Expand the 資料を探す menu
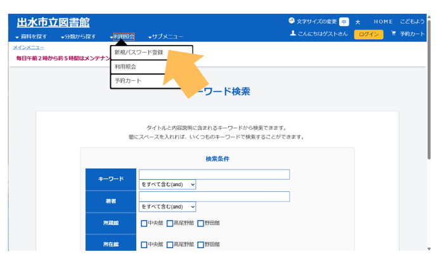Image resolution: width=445 pixels, height=271 pixels. [32, 37]
